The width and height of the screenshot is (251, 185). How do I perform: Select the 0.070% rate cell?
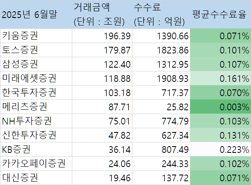[x=221, y=93]
